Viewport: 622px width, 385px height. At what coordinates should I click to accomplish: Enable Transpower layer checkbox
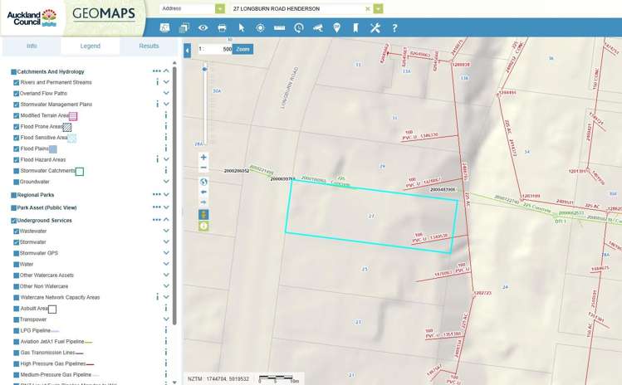(x=17, y=319)
